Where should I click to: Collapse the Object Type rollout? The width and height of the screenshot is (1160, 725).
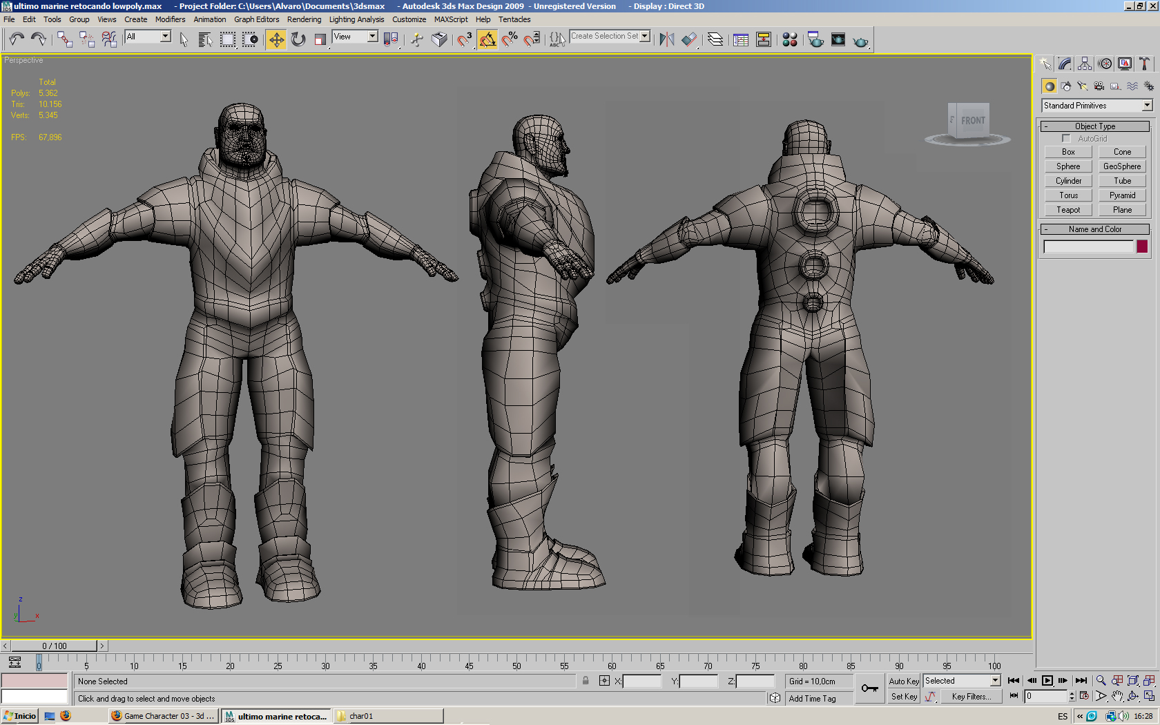(1094, 126)
